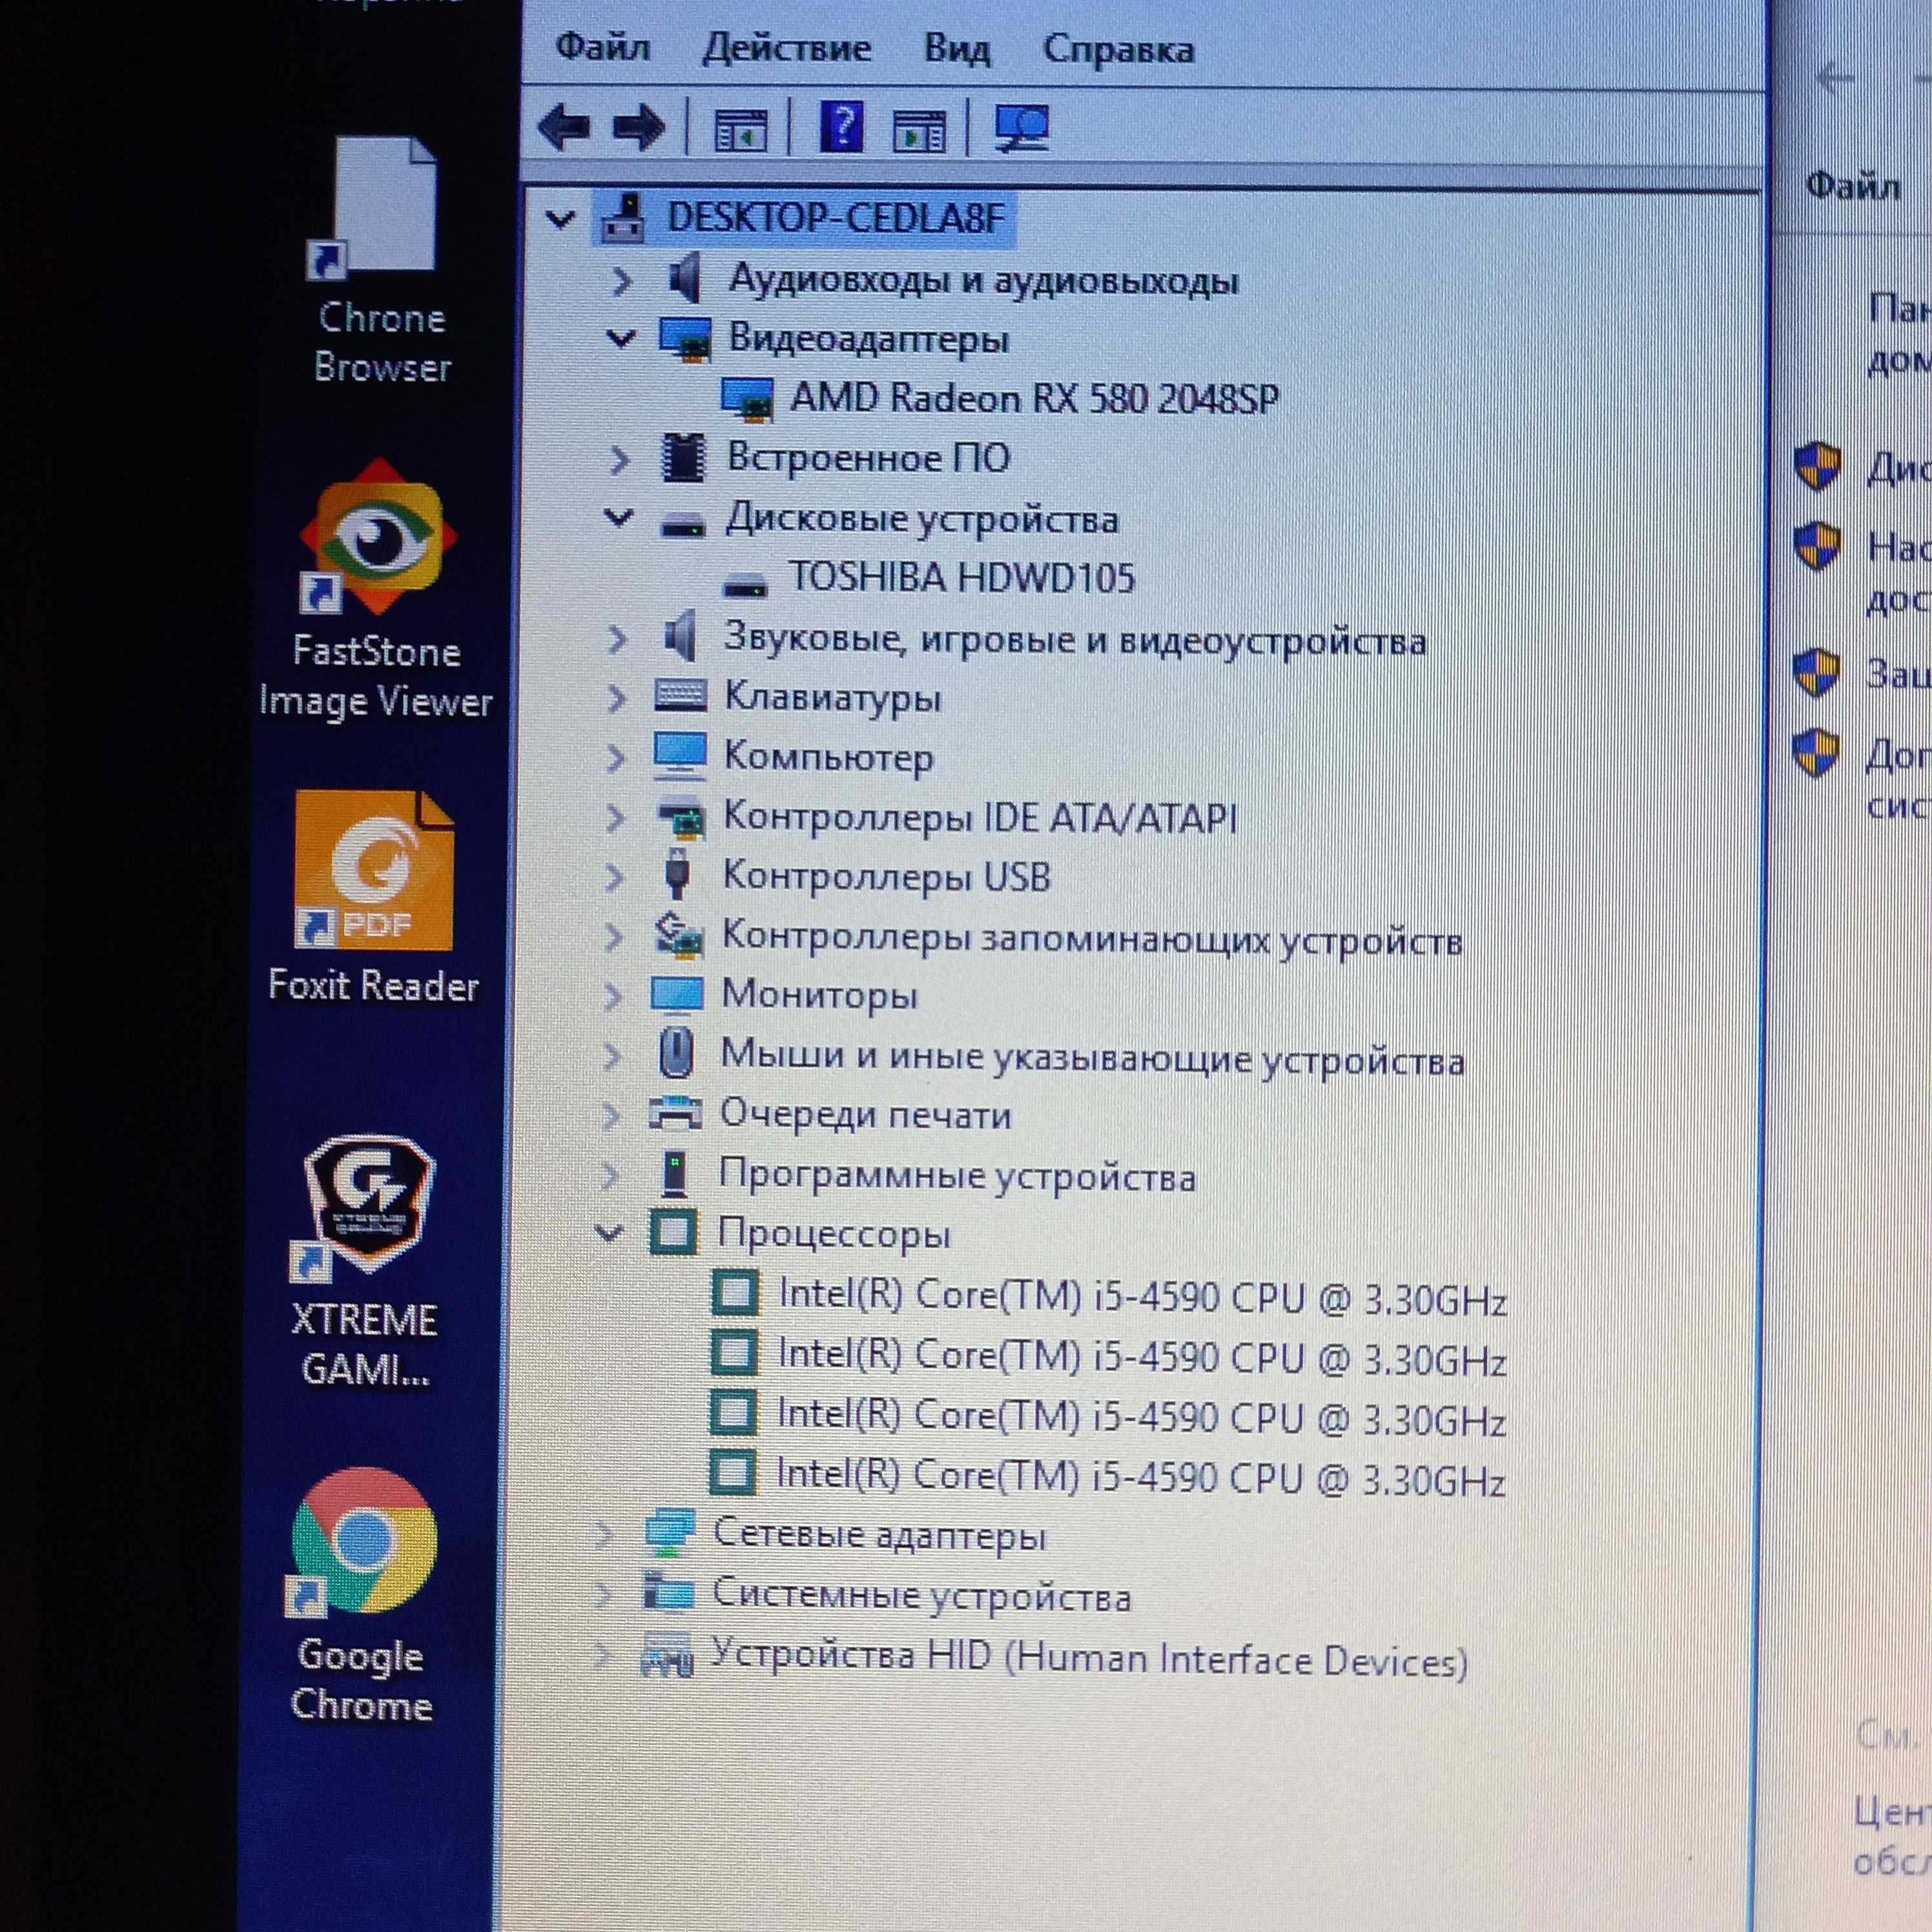
Task: Collapse the Видеоадаптеры category
Action: 620,338
